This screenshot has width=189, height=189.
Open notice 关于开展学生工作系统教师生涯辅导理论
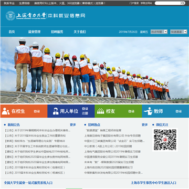37,146
